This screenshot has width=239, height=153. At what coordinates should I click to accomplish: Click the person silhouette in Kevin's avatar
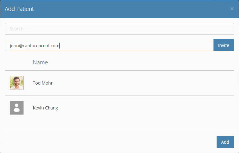16,108
